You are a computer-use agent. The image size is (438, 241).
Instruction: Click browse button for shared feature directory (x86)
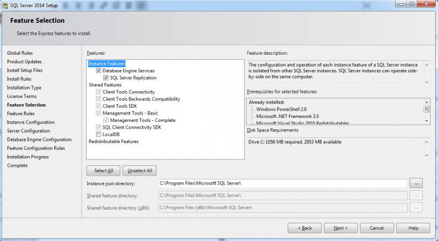coord(416,207)
